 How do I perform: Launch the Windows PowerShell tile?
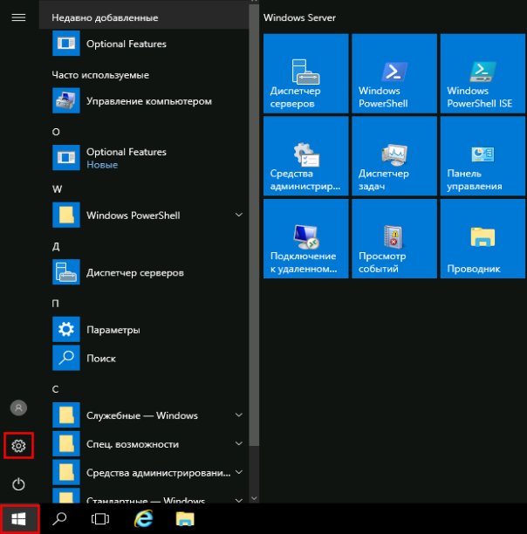tap(394, 74)
